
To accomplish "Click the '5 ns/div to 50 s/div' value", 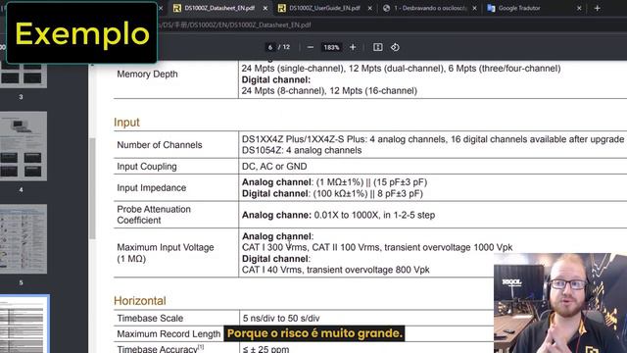I will pos(281,318).
